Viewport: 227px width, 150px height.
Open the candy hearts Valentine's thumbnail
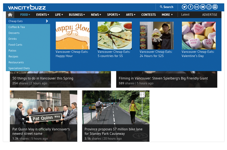coord(199,36)
